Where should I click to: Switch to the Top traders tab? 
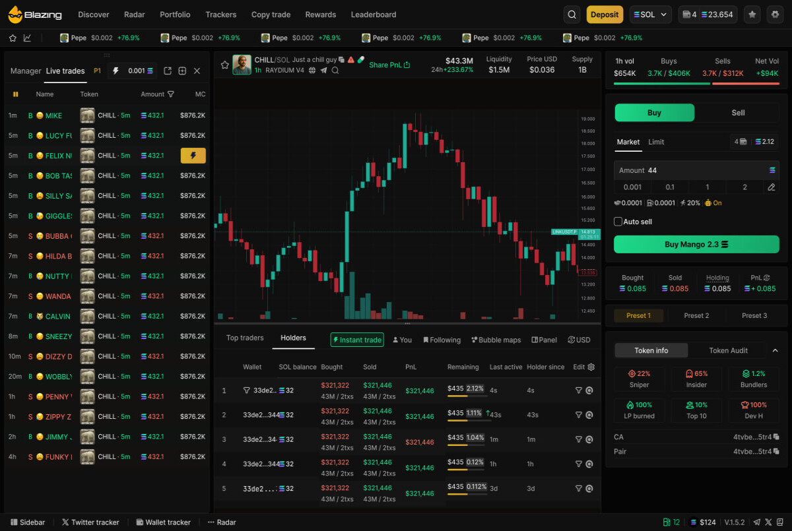point(245,337)
